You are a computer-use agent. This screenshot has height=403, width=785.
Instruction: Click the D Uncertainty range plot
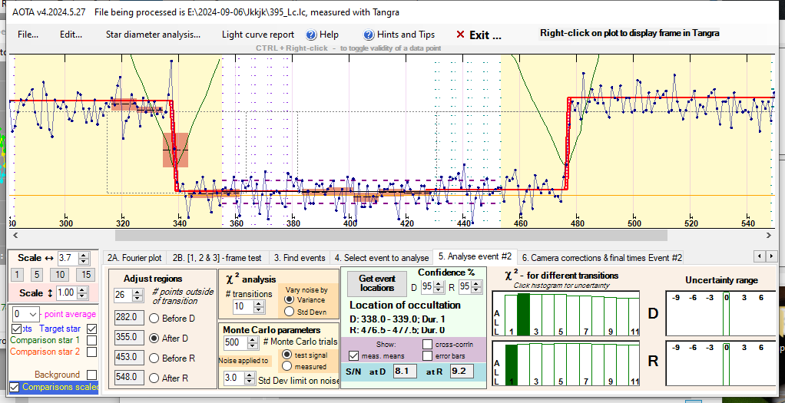(720, 313)
